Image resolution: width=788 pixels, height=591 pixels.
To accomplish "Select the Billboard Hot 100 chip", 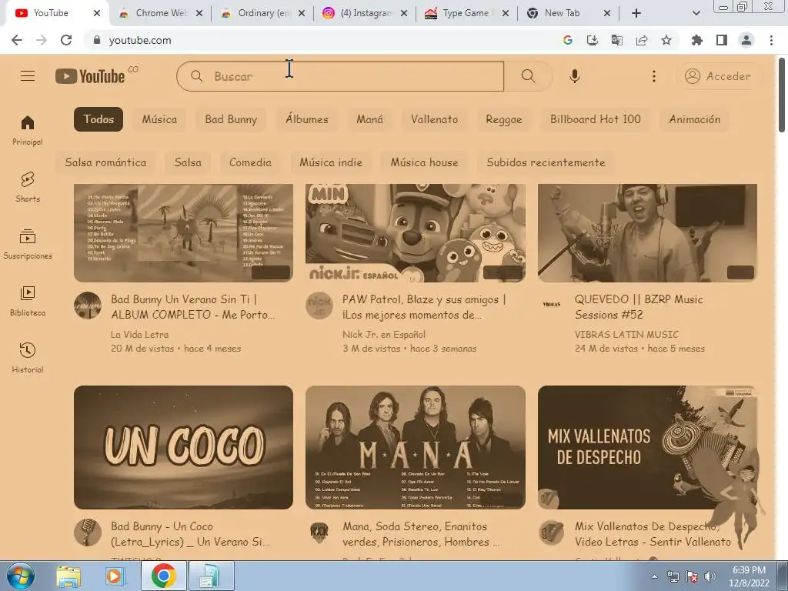I will click(596, 119).
